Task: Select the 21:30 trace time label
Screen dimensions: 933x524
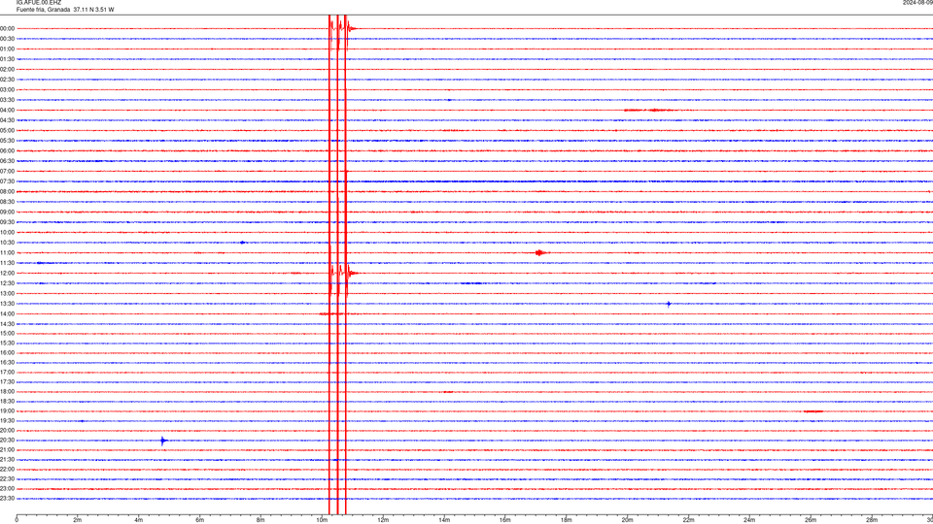Action: pos(8,459)
